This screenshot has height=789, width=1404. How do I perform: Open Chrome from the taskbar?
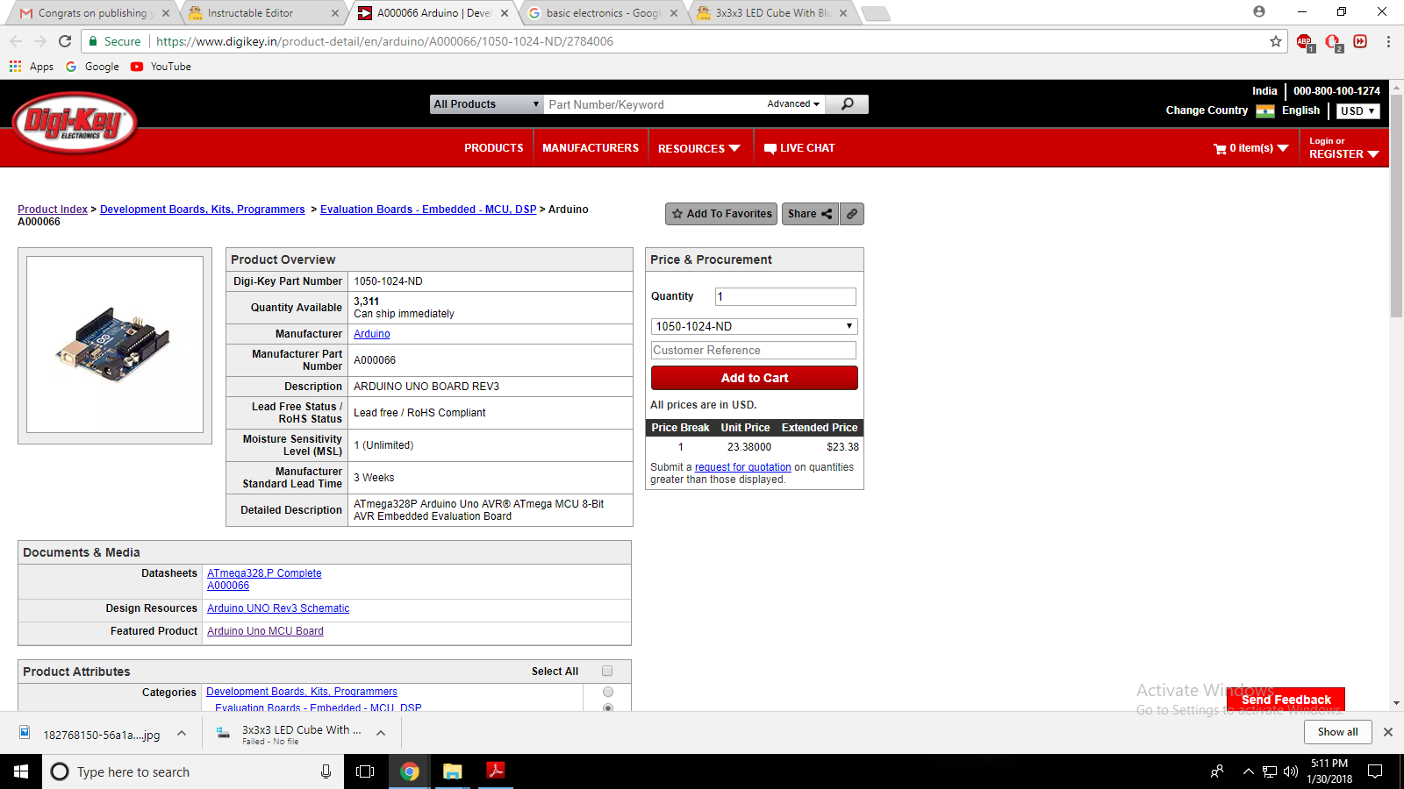pyautogui.click(x=409, y=771)
